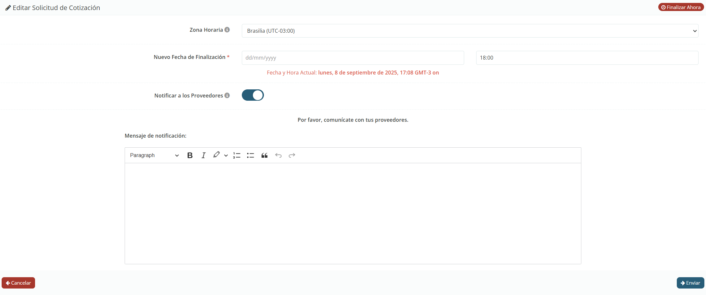Click the Bold formatting icon
Image resolution: width=706 pixels, height=295 pixels.
190,155
